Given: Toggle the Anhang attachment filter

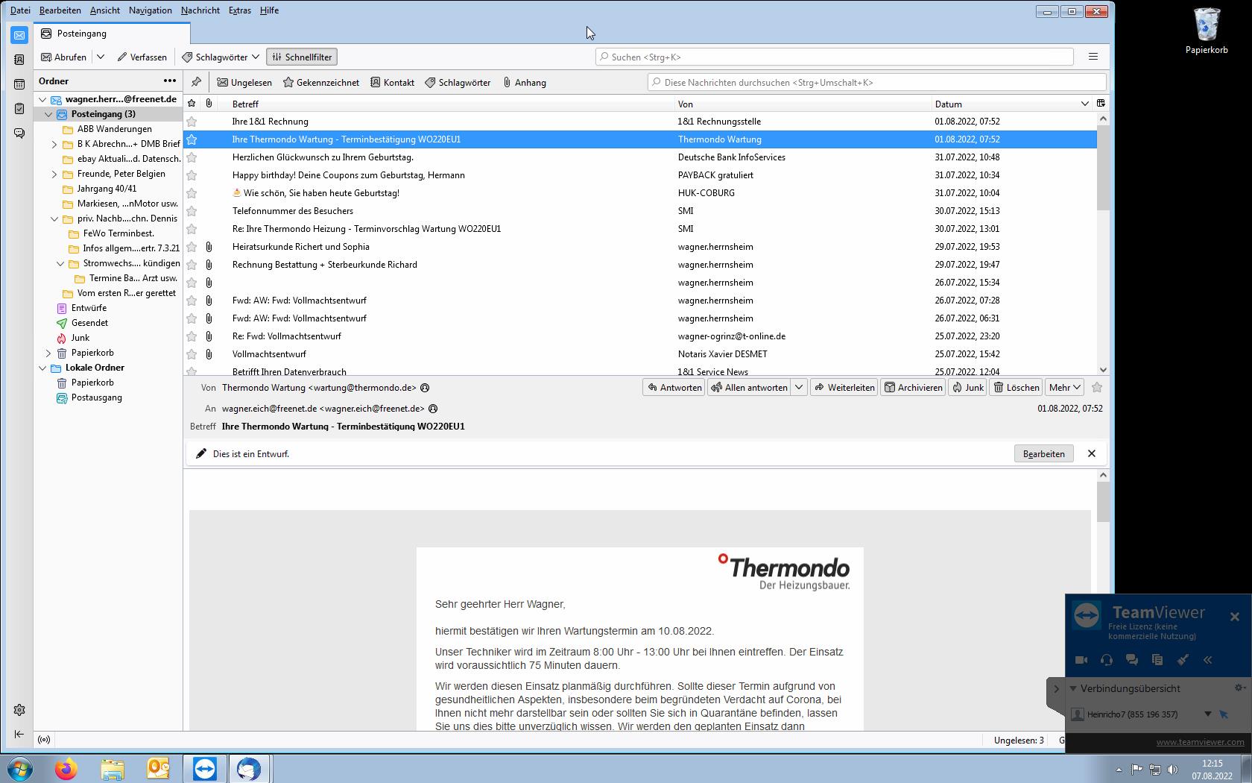Looking at the screenshot, I should coord(525,83).
